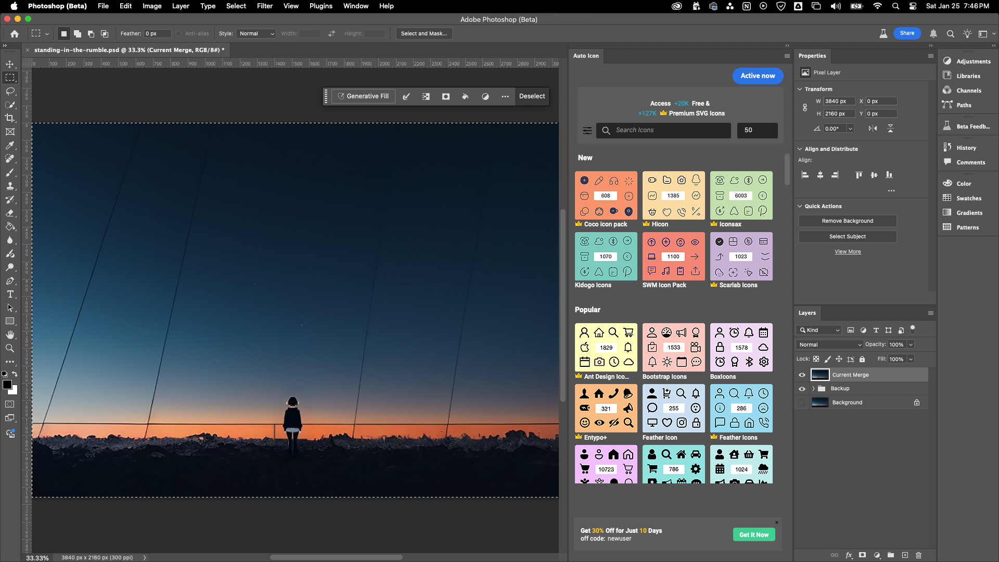Select the Hand tool

(10, 335)
